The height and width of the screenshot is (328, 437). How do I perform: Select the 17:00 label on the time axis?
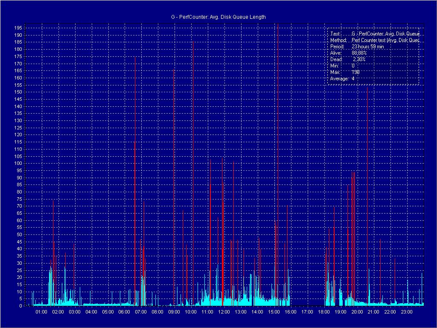pyautogui.click(x=307, y=312)
